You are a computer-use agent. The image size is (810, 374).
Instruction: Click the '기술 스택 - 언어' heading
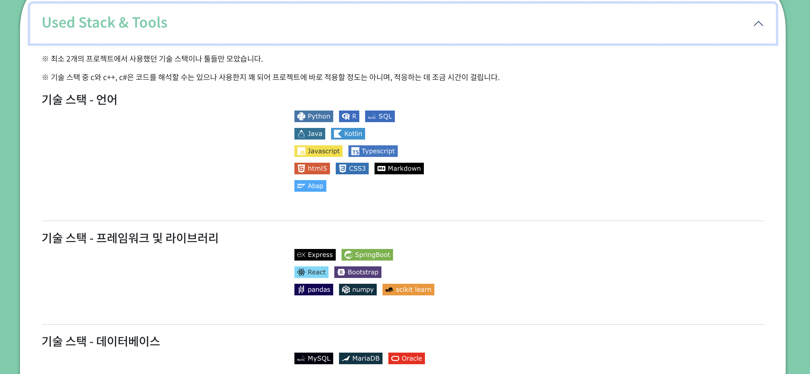point(79,100)
